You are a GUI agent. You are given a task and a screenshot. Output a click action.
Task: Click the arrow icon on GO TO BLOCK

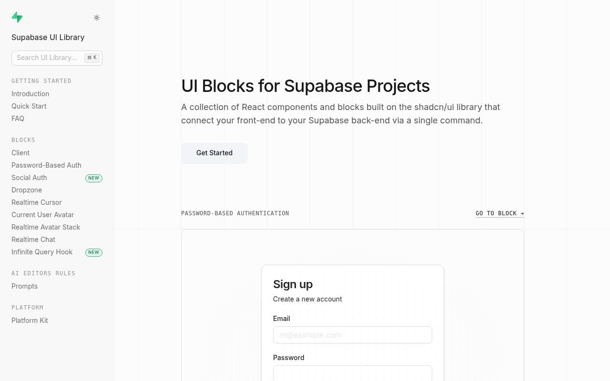point(521,213)
